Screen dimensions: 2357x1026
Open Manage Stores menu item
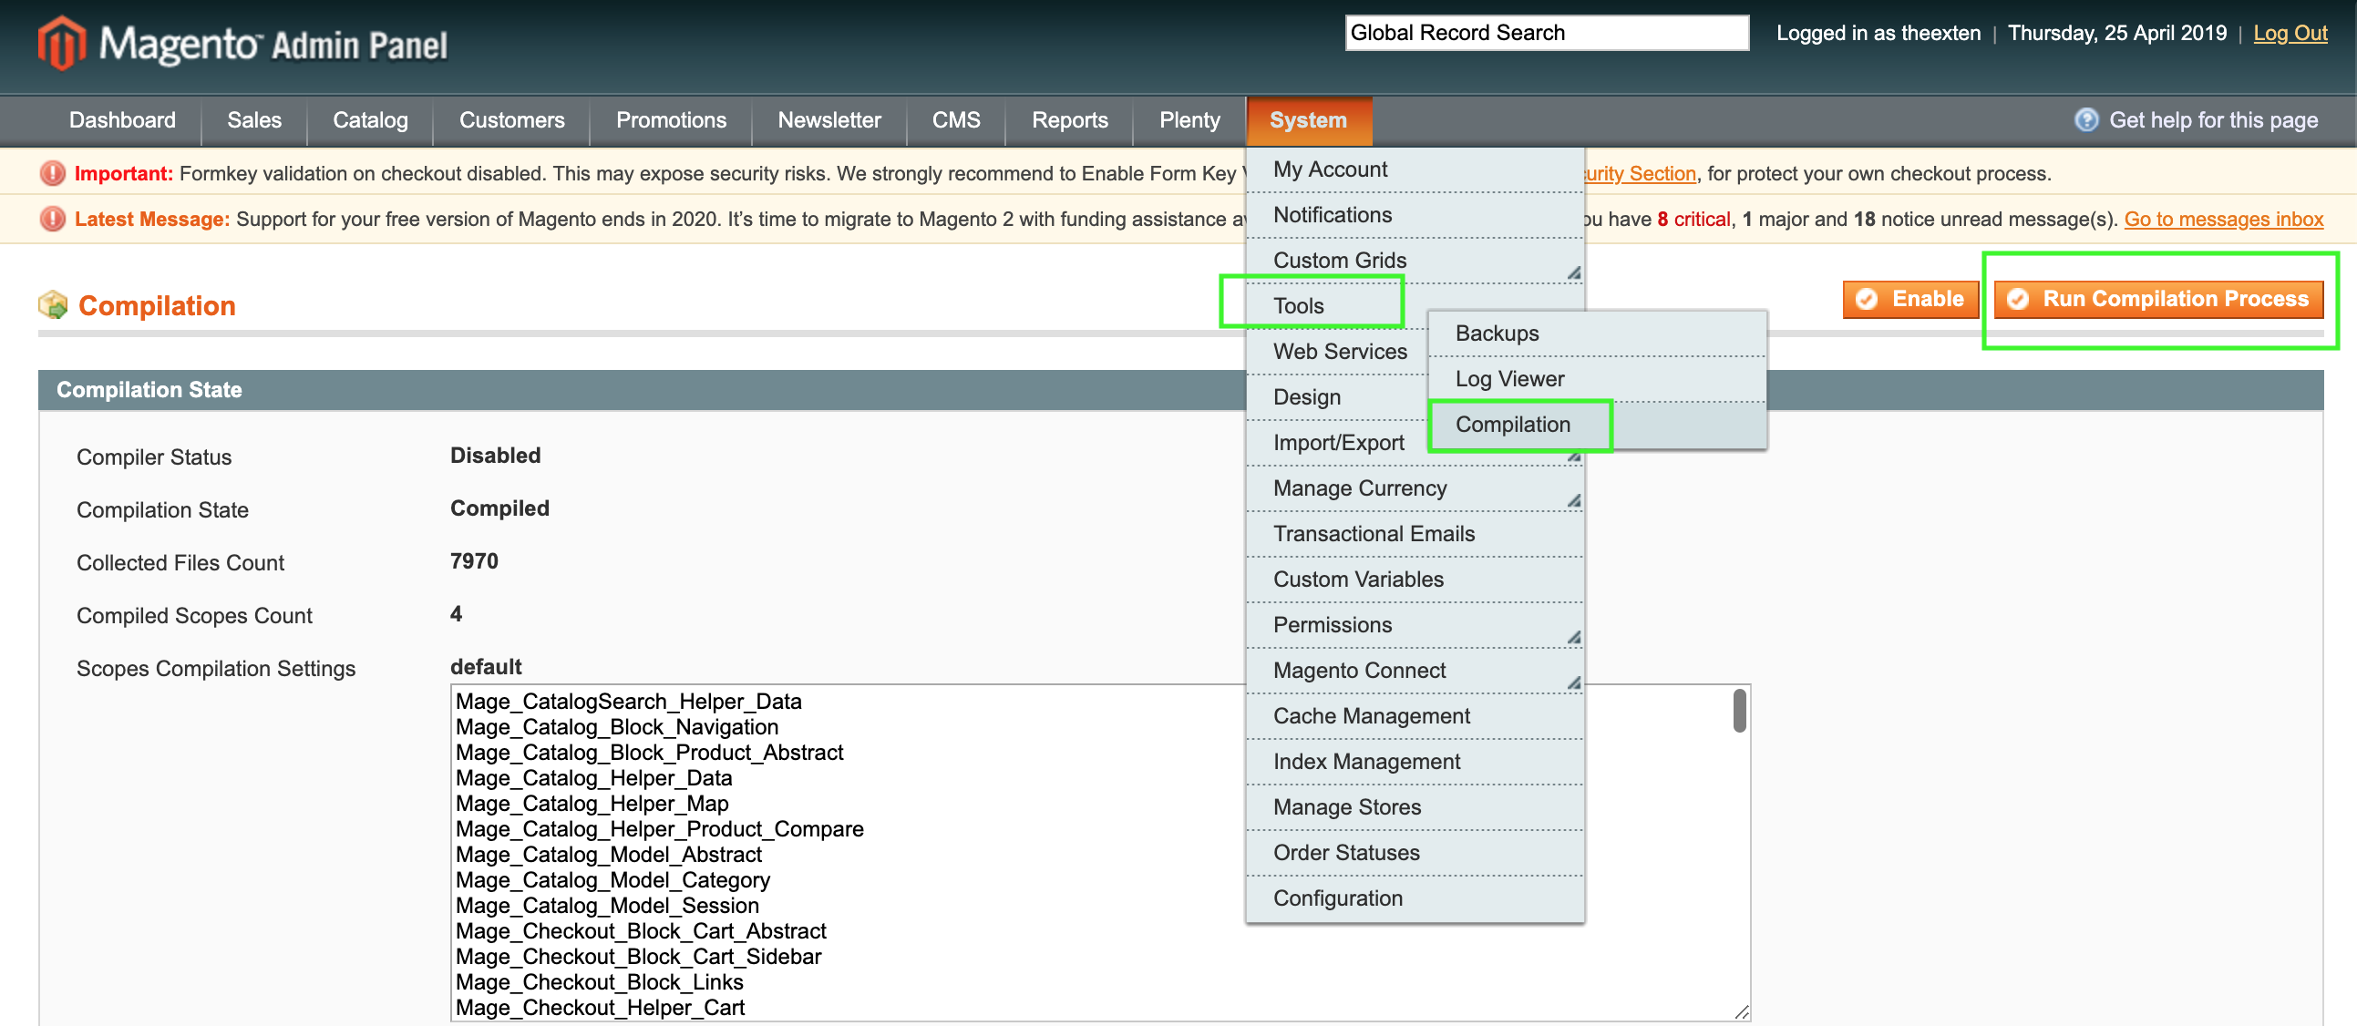[1415, 807]
